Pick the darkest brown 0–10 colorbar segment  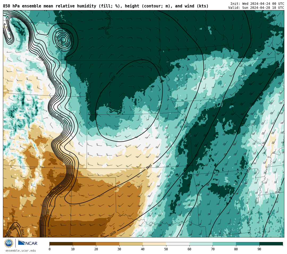pyautogui.click(x=61, y=244)
